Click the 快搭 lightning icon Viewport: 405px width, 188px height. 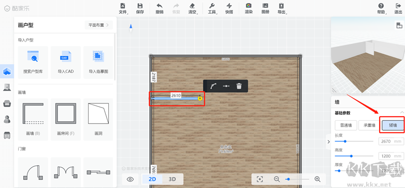point(229,6)
